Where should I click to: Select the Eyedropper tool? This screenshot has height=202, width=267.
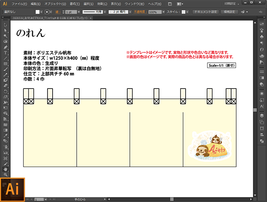click(x=5, y=135)
